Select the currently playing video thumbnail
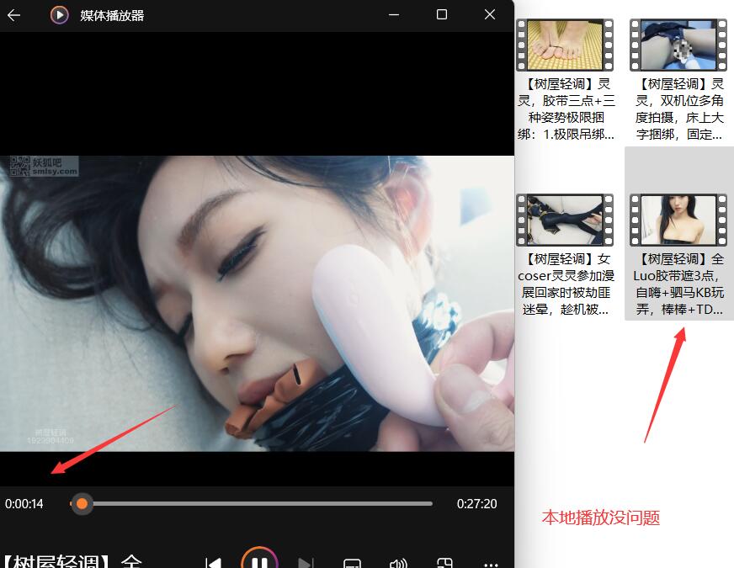The image size is (734, 568). coord(678,219)
